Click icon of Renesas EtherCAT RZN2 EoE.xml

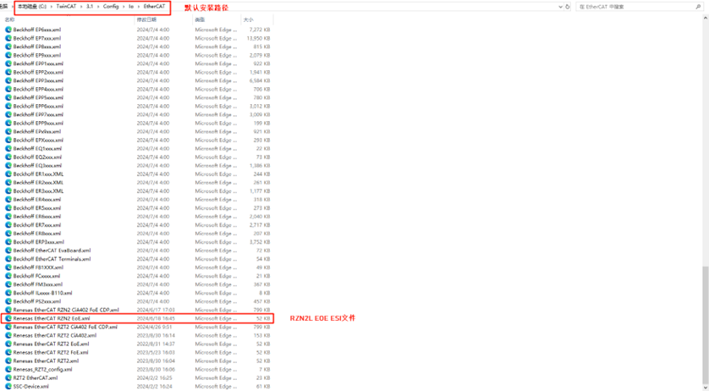[x=8, y=318]
